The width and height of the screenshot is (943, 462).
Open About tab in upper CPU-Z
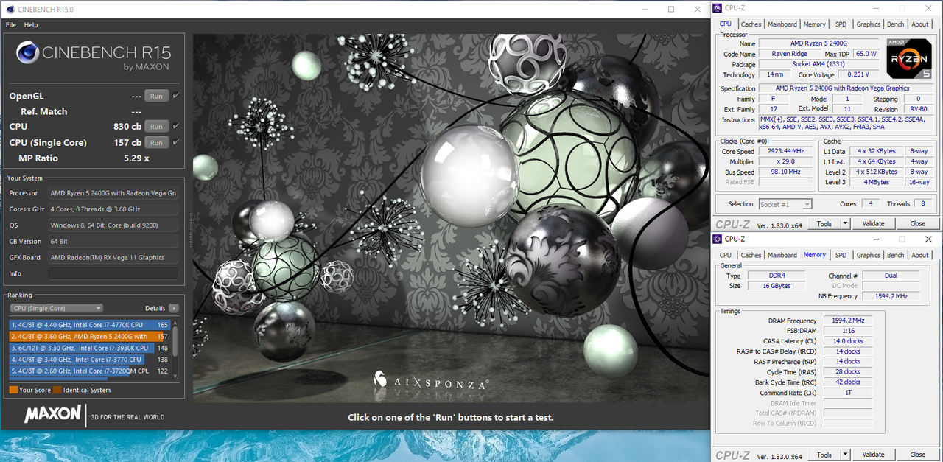(x=920, y=24)
